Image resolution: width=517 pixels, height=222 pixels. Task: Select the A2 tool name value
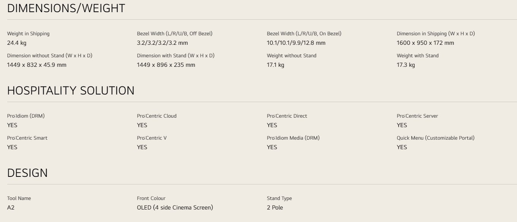click(x=11, y=208)
